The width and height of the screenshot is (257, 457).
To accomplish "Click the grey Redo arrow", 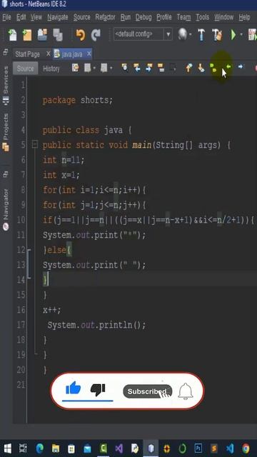I will (x=96, y=35).
